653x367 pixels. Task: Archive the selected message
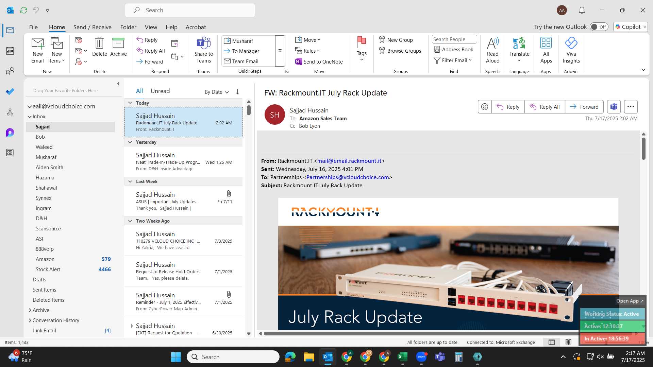click(x=118, y=47)
